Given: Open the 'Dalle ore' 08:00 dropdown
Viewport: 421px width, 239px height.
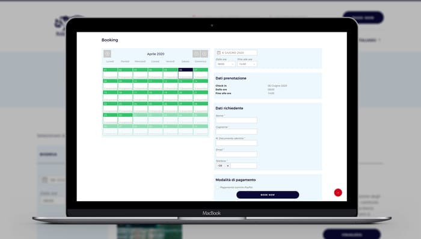Looking at the screenshot, I should pos(226,64).
